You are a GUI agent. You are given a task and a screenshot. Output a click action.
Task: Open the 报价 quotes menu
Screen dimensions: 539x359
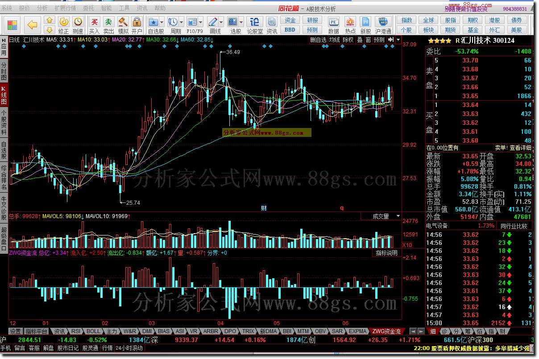[25, 8]
